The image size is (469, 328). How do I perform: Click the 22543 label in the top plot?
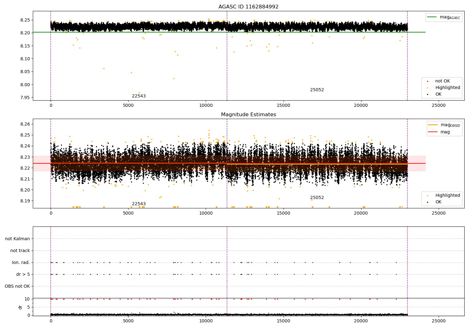point(139,96)
